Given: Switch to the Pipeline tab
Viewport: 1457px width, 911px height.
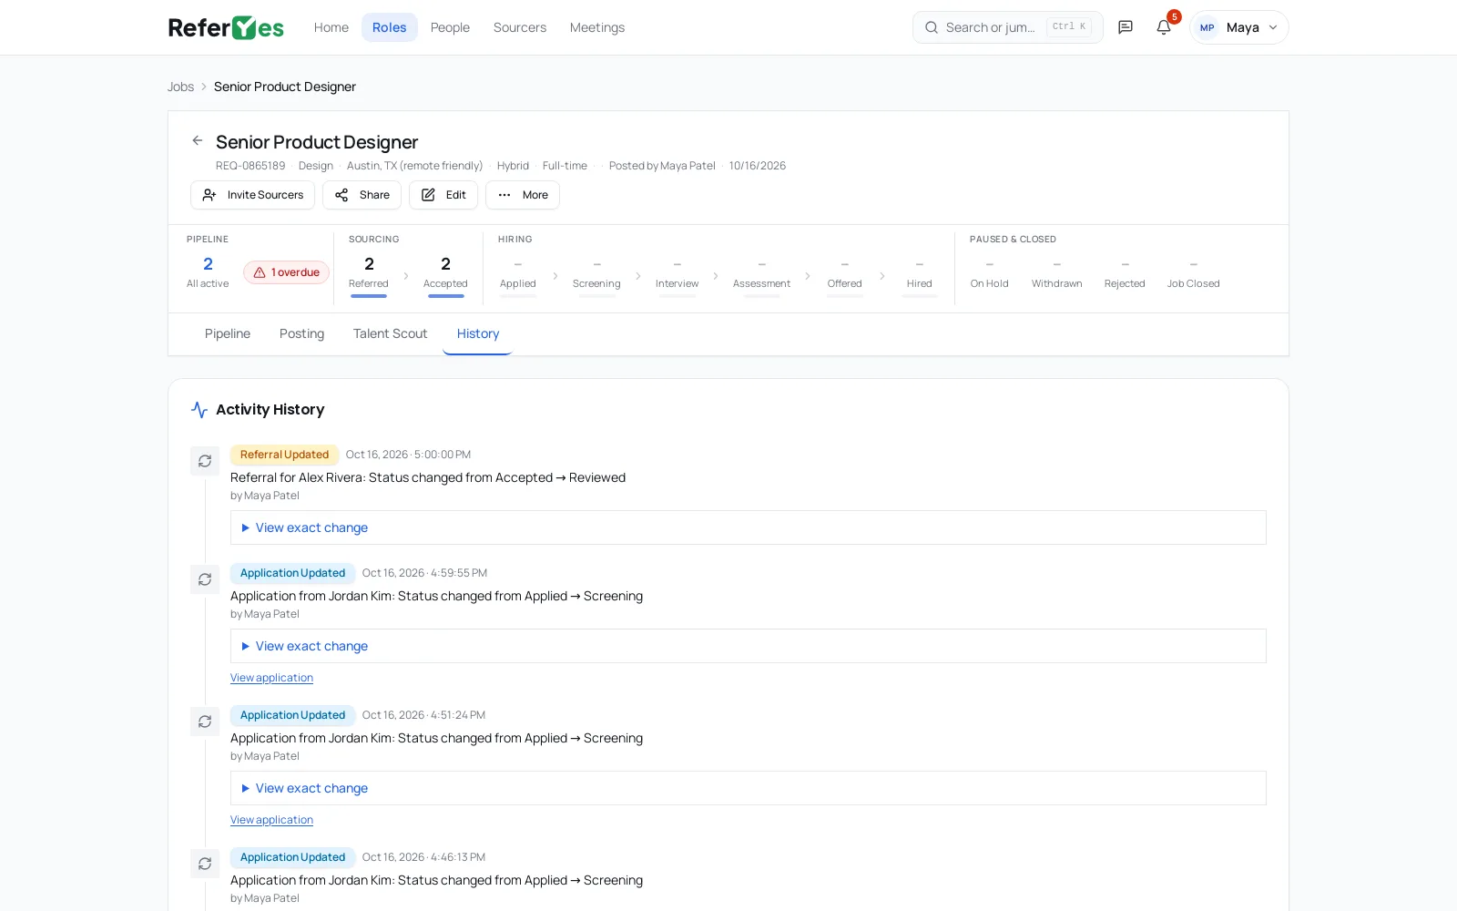Looking at the screenshot, I should point(228,333).
